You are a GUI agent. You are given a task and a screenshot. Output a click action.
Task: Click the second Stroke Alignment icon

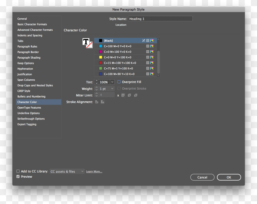(x=102, y=102)
